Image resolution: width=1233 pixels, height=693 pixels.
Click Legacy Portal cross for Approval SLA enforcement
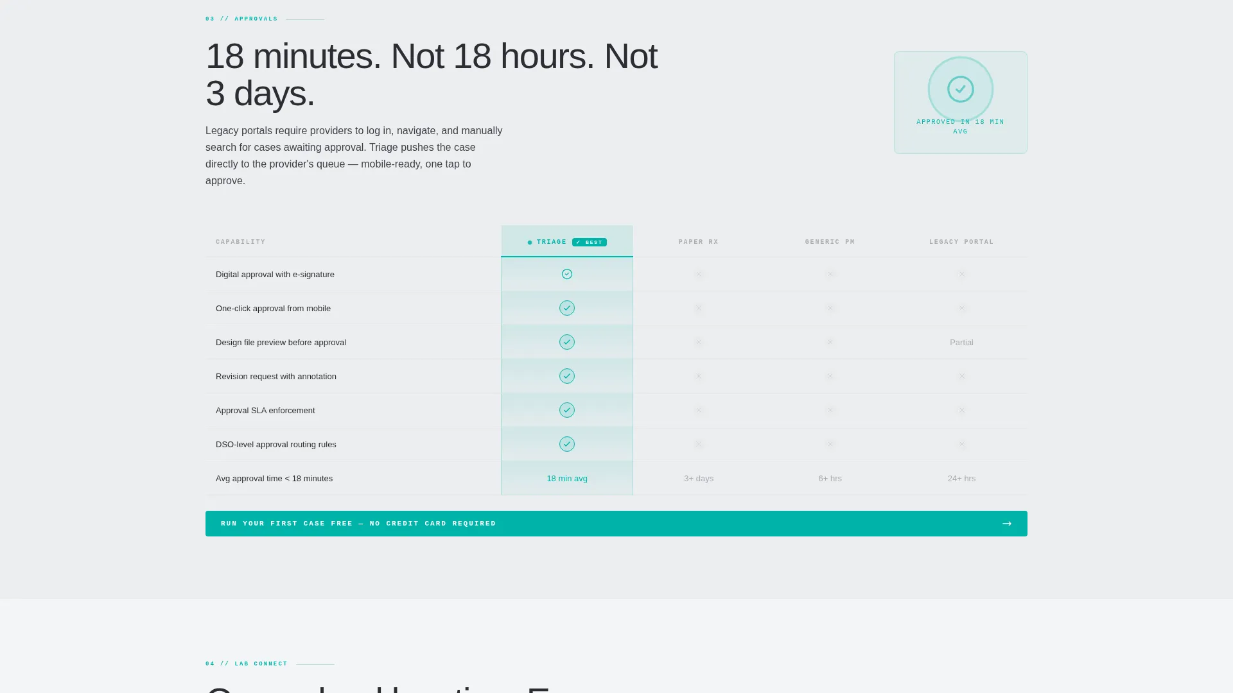coord(962,410)
